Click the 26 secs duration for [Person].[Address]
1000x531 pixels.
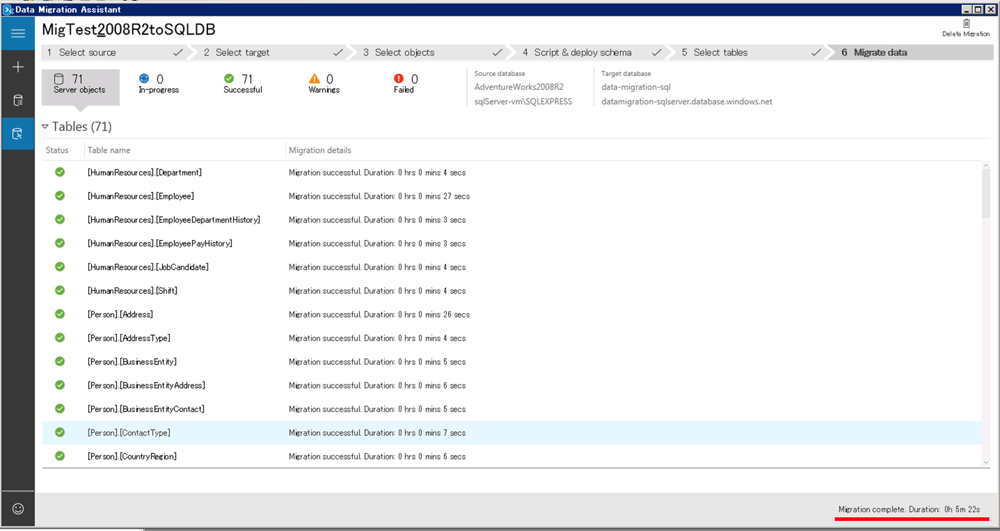[x=456, y=315]
